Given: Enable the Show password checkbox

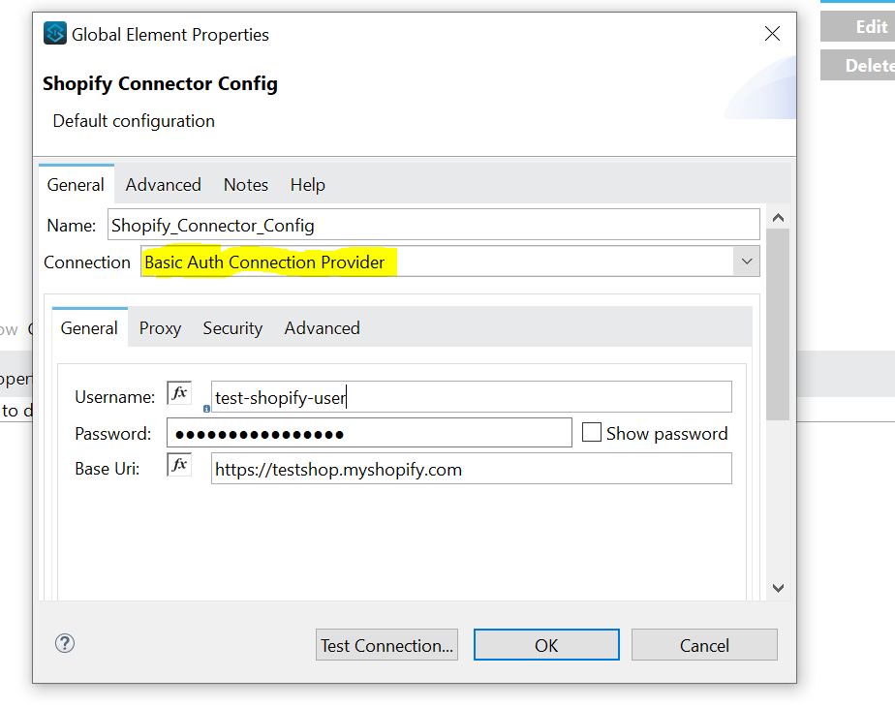Looking at the screenshot, I should tap(591, 432).
